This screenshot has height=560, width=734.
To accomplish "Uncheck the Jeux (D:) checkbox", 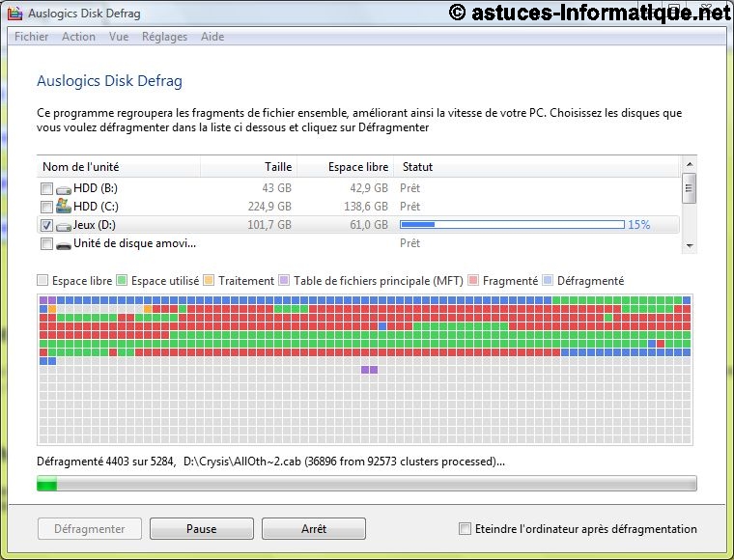I will [46, 225].
